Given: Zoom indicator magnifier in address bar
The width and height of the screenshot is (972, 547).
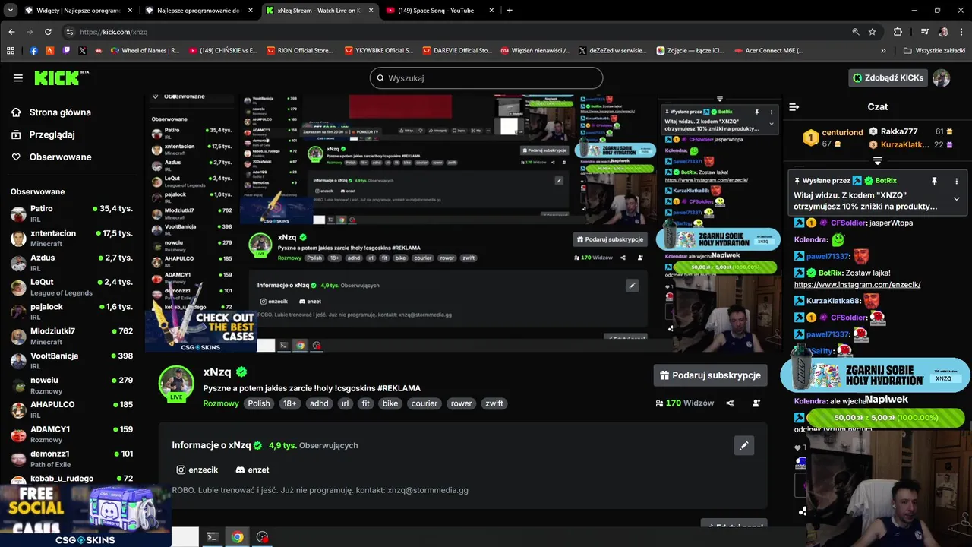Looking at the screenshot, I should [856, 32].
